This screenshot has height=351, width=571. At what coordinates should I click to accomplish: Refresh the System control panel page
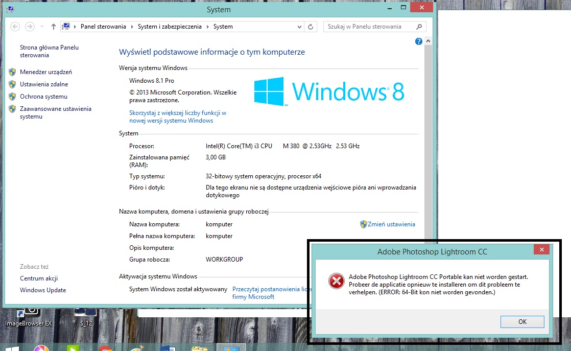pyautogui.click(x=311, y=27)
